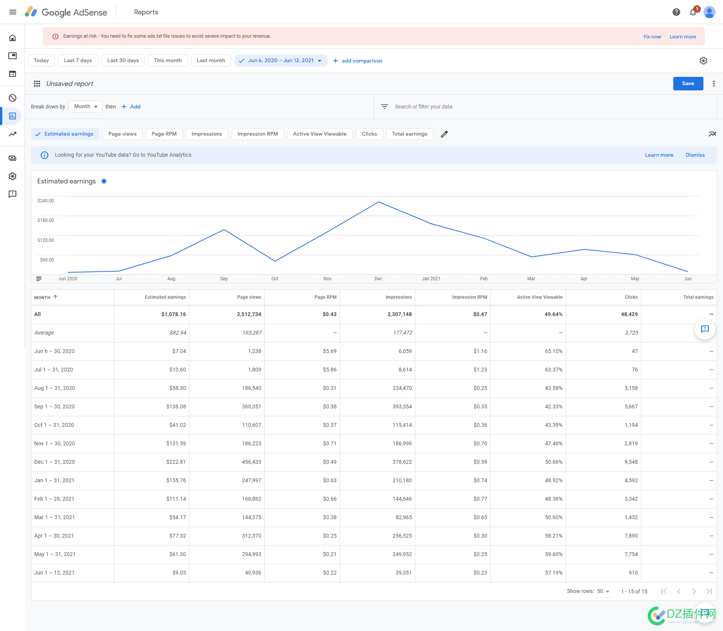
Task: Select the Sep 1 – 30, 2020 row
Action: 374,407
